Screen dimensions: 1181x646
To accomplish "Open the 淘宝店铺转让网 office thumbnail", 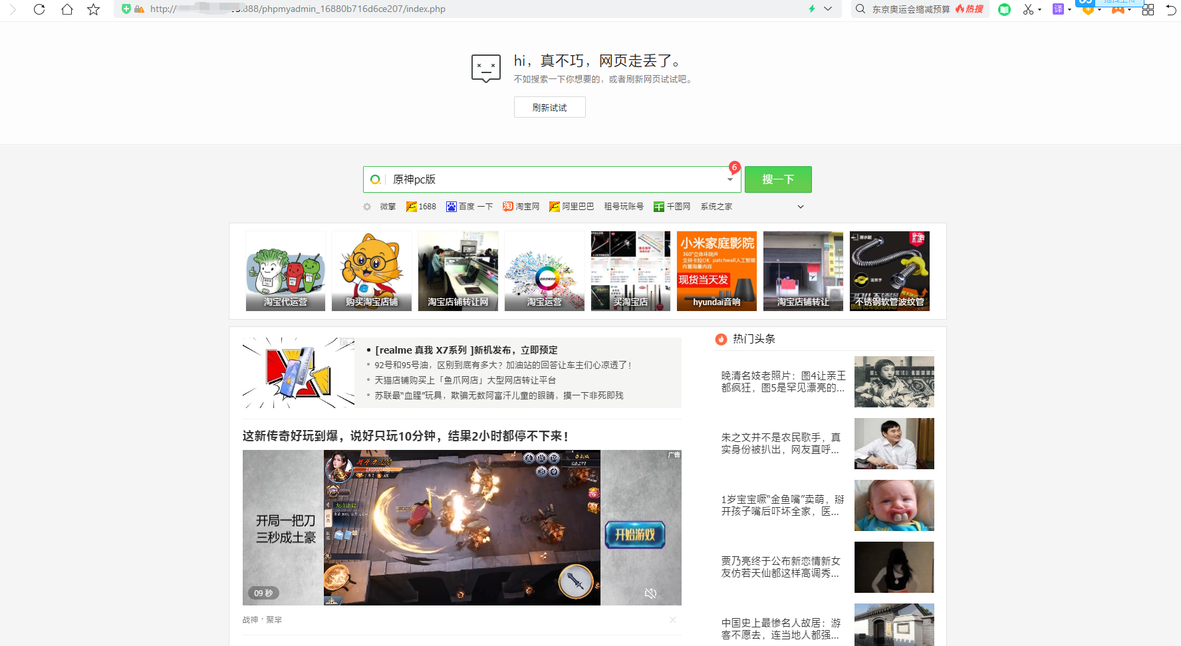I will pyautogui.click(x=458, y=271).
